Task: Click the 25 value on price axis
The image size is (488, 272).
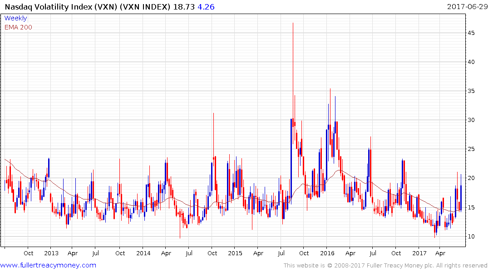Action: 471,149
